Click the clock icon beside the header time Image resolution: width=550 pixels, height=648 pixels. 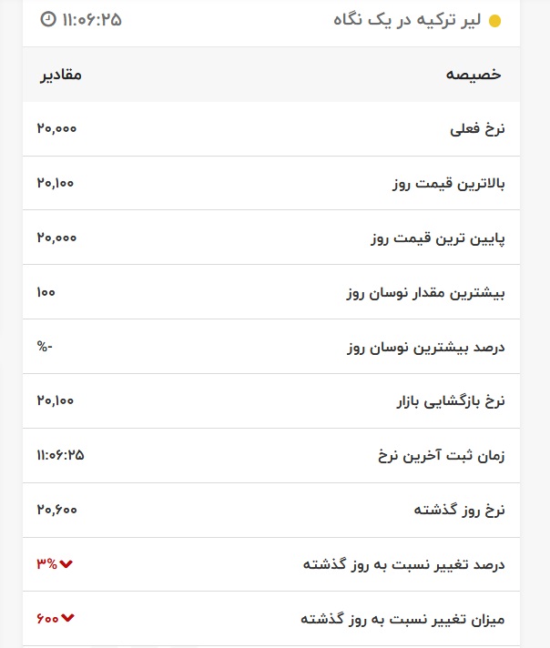click(x=48, y=19)
